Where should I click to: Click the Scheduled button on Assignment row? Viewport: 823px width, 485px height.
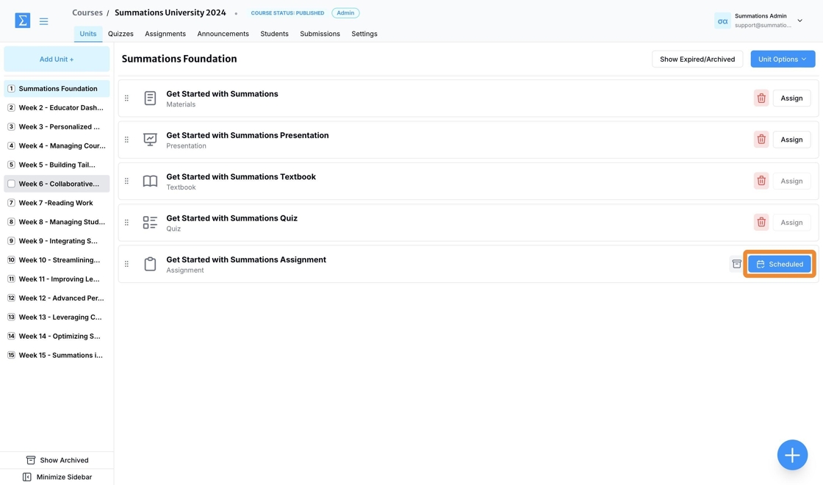780,264
